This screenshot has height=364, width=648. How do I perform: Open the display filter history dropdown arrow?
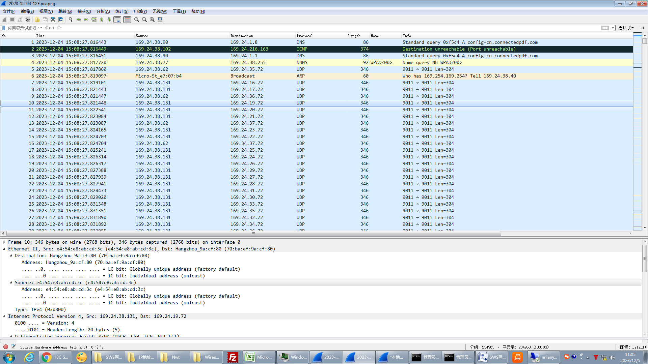pos(613,28)
